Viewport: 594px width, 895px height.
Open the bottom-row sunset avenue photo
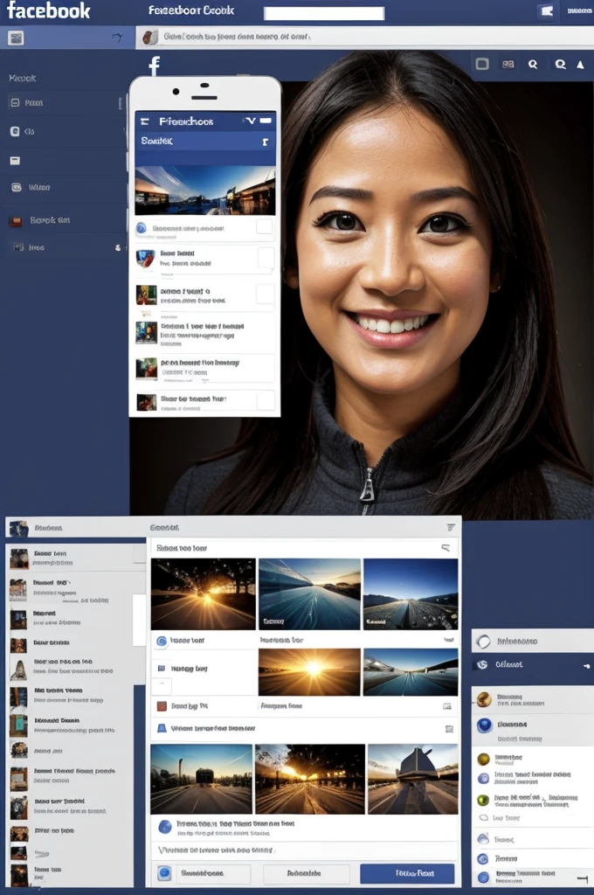(x=309, y=779)
